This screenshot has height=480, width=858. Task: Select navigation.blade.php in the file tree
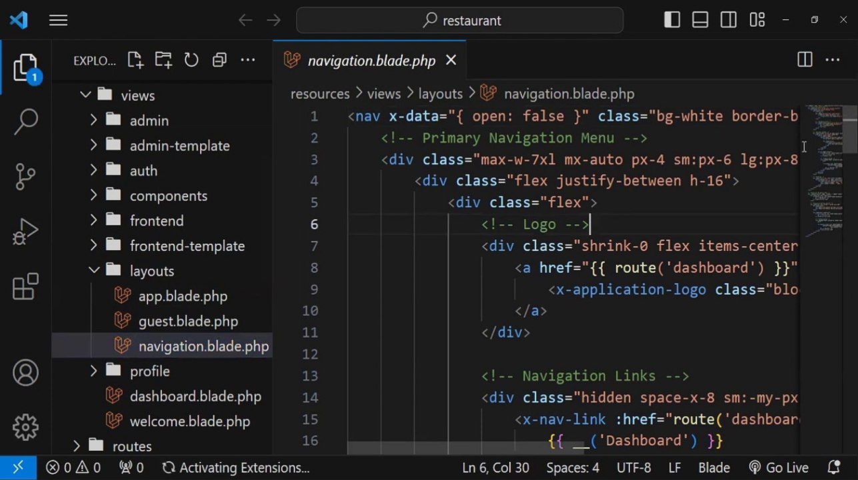click(x=162, y=347)
